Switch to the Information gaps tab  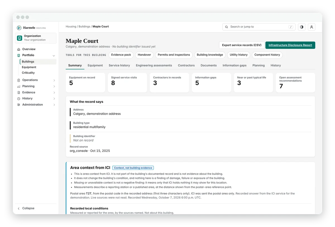point(234,65)
